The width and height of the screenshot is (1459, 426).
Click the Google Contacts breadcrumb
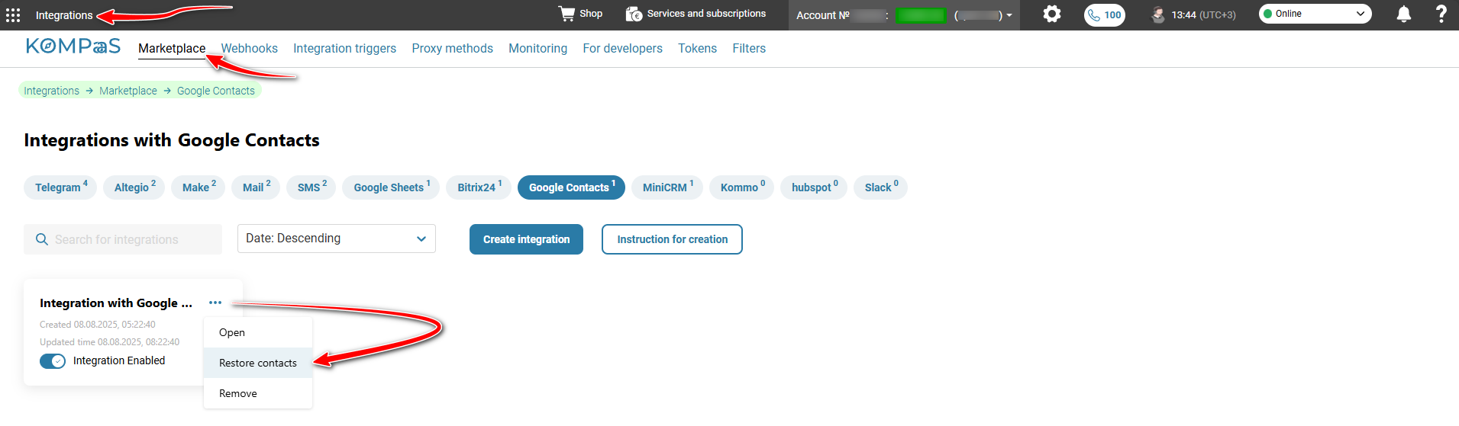(216, 91)
